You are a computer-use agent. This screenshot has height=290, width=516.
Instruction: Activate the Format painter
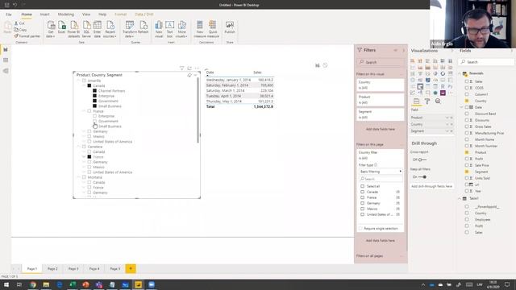tap(27, 36)
